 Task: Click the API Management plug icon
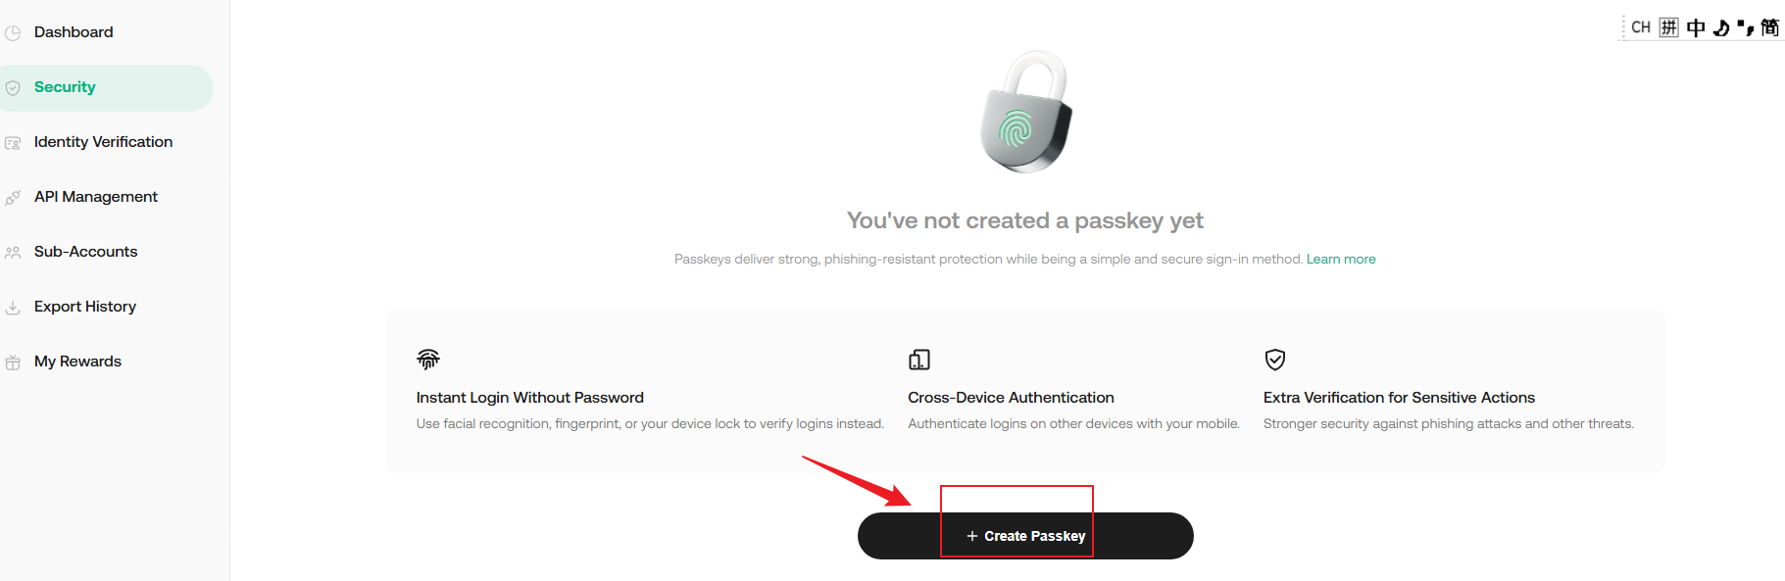13,198
